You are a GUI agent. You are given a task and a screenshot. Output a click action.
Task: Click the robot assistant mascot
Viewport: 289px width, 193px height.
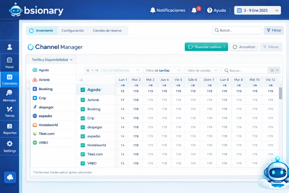tap(276, 172)
